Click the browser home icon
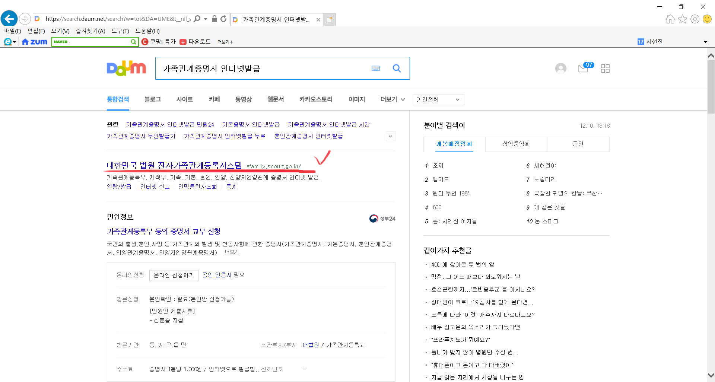This screenshot has height=382, width=715. [x=670, y=19]
